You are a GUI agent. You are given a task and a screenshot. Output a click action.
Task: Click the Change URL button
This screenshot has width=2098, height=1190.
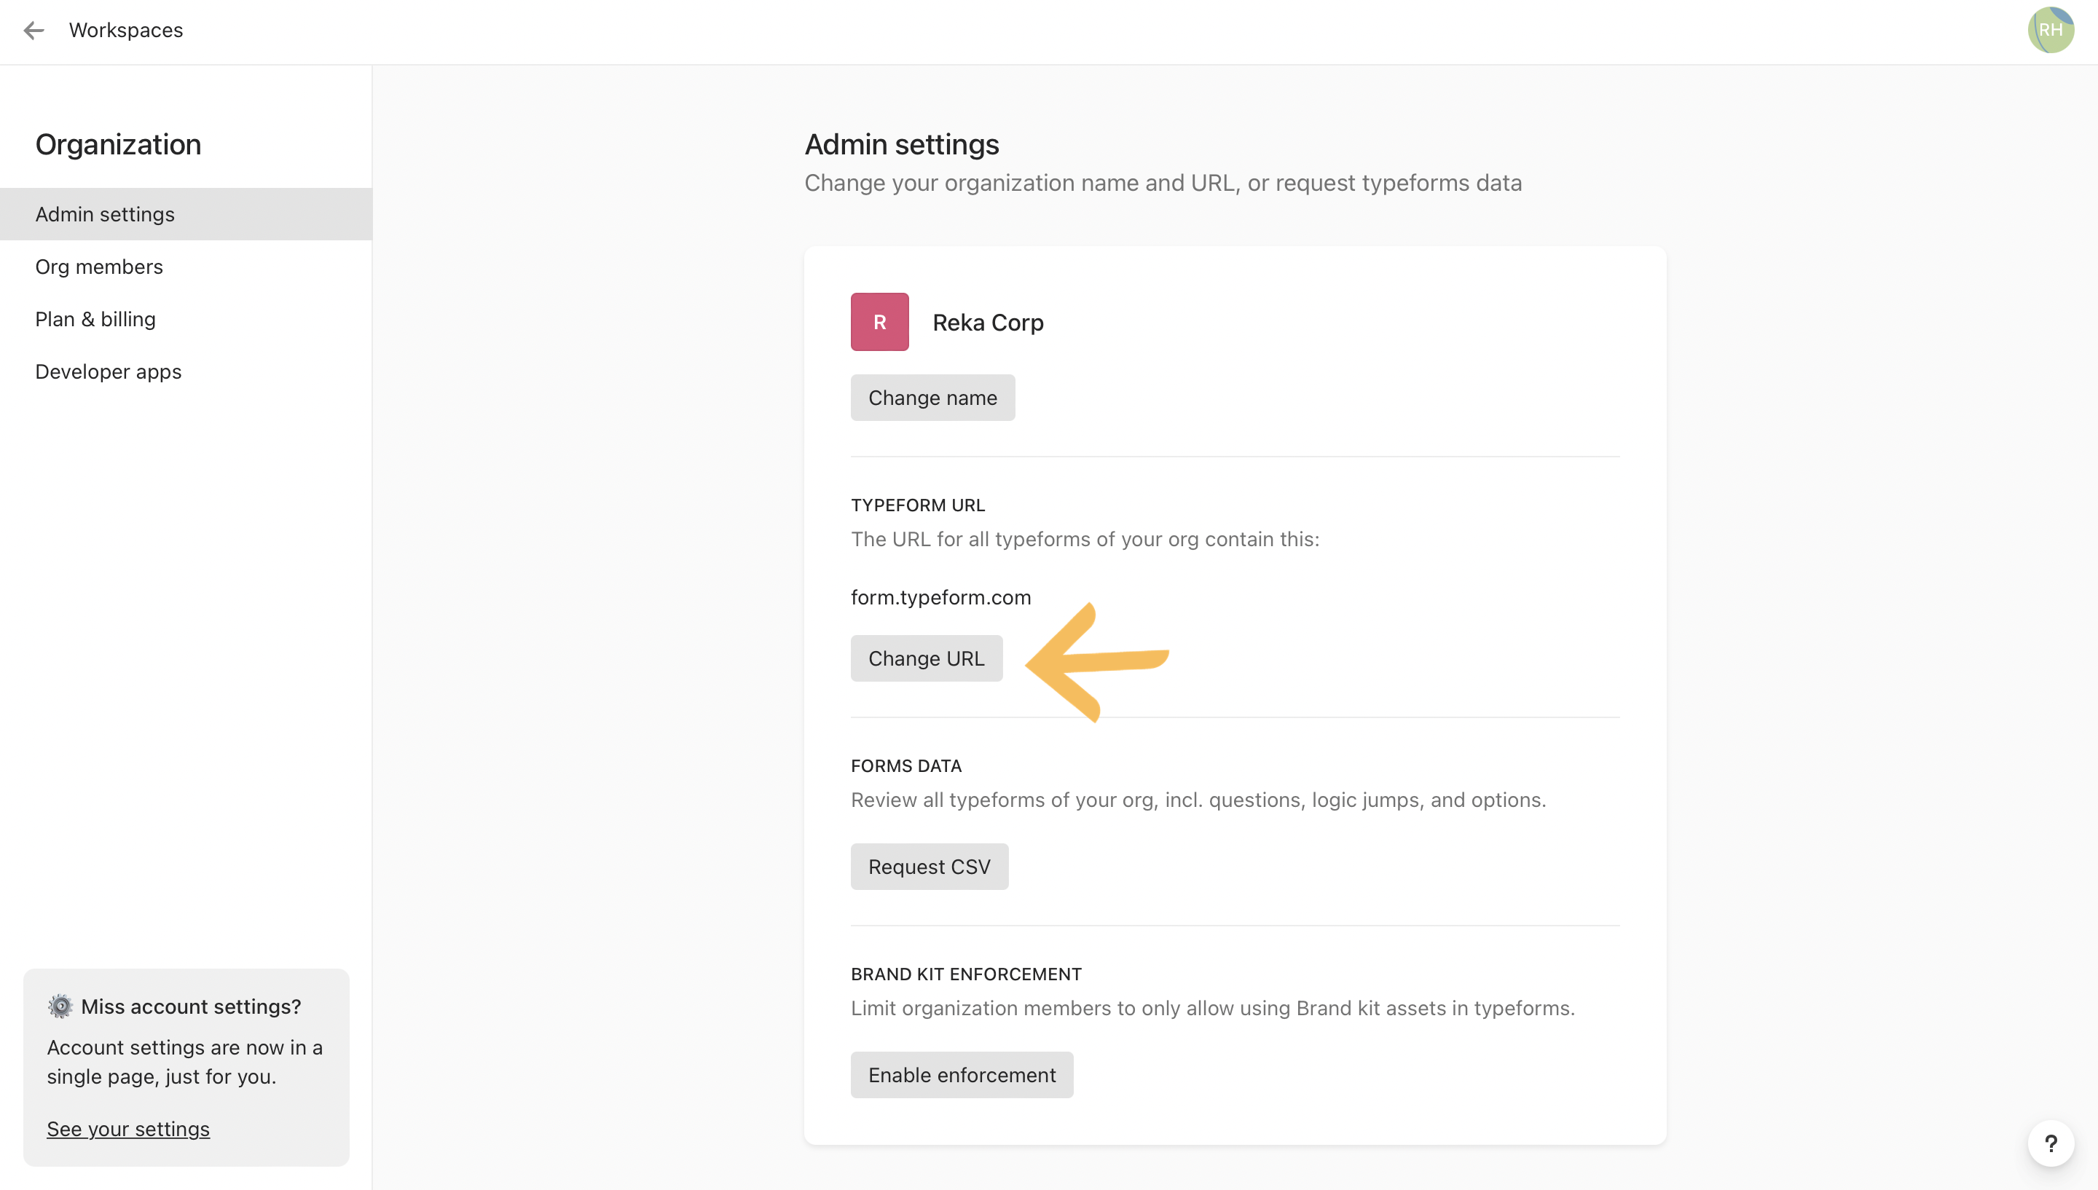[926, 659]
